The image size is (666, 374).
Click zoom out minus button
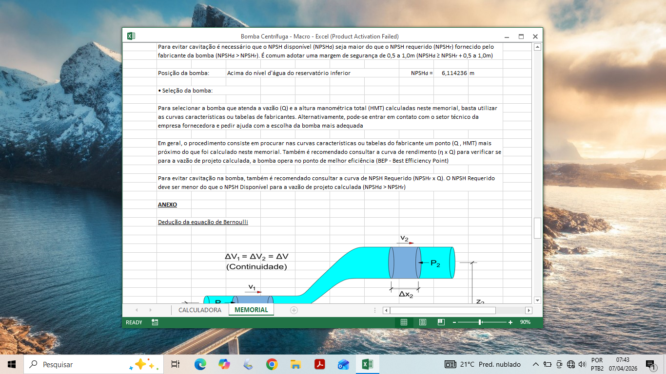(454, 322)
